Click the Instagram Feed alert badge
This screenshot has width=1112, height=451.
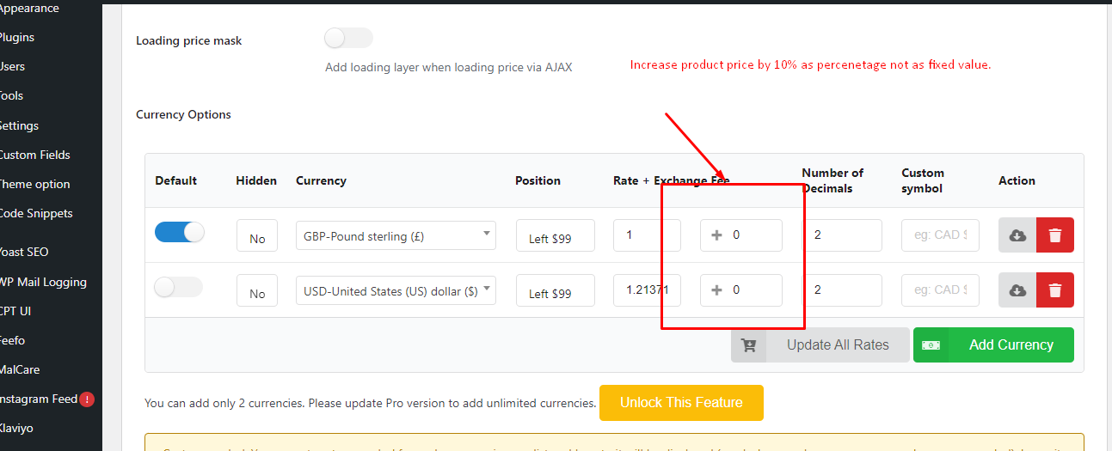[87, 399]
